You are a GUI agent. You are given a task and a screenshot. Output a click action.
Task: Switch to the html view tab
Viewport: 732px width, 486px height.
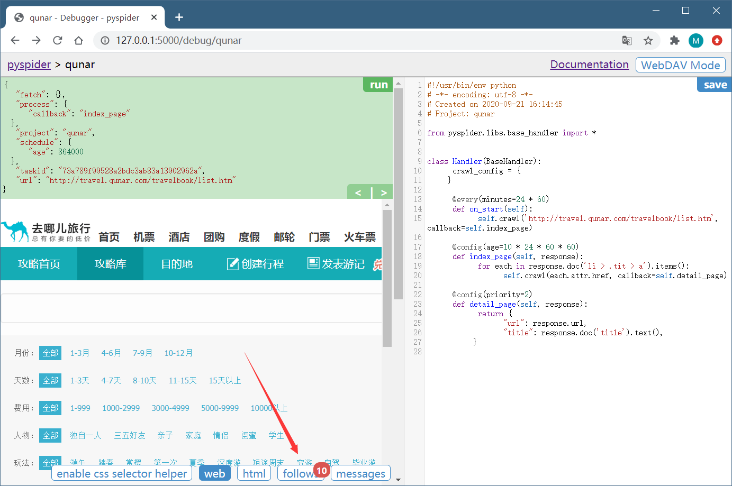254,473
